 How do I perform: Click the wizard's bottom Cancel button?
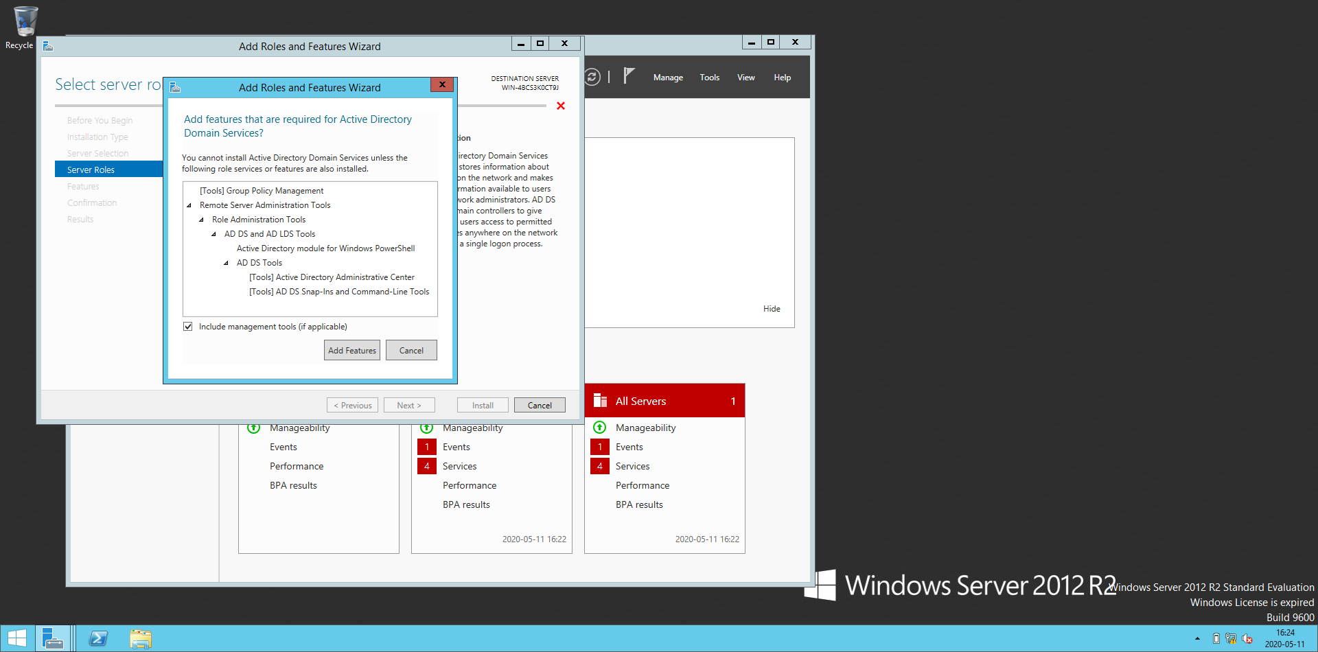point(540,405)
